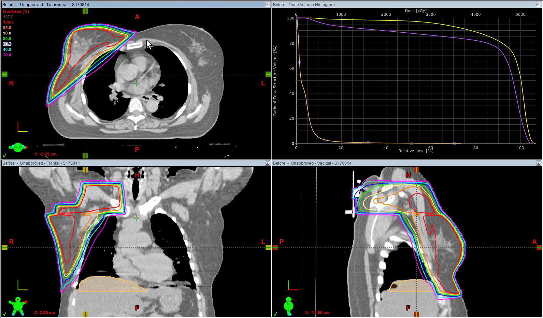The width and height of the screenshot is (543, 318).
Task: Click the green checkmark in Transversal view
Action: click(5, 155)
